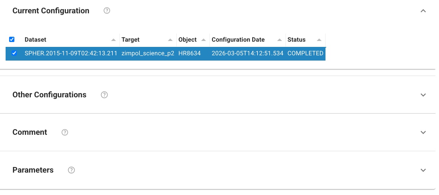Open help icon beside Comment
This screenshot has height=195, width=439.
tap(65, 132)
